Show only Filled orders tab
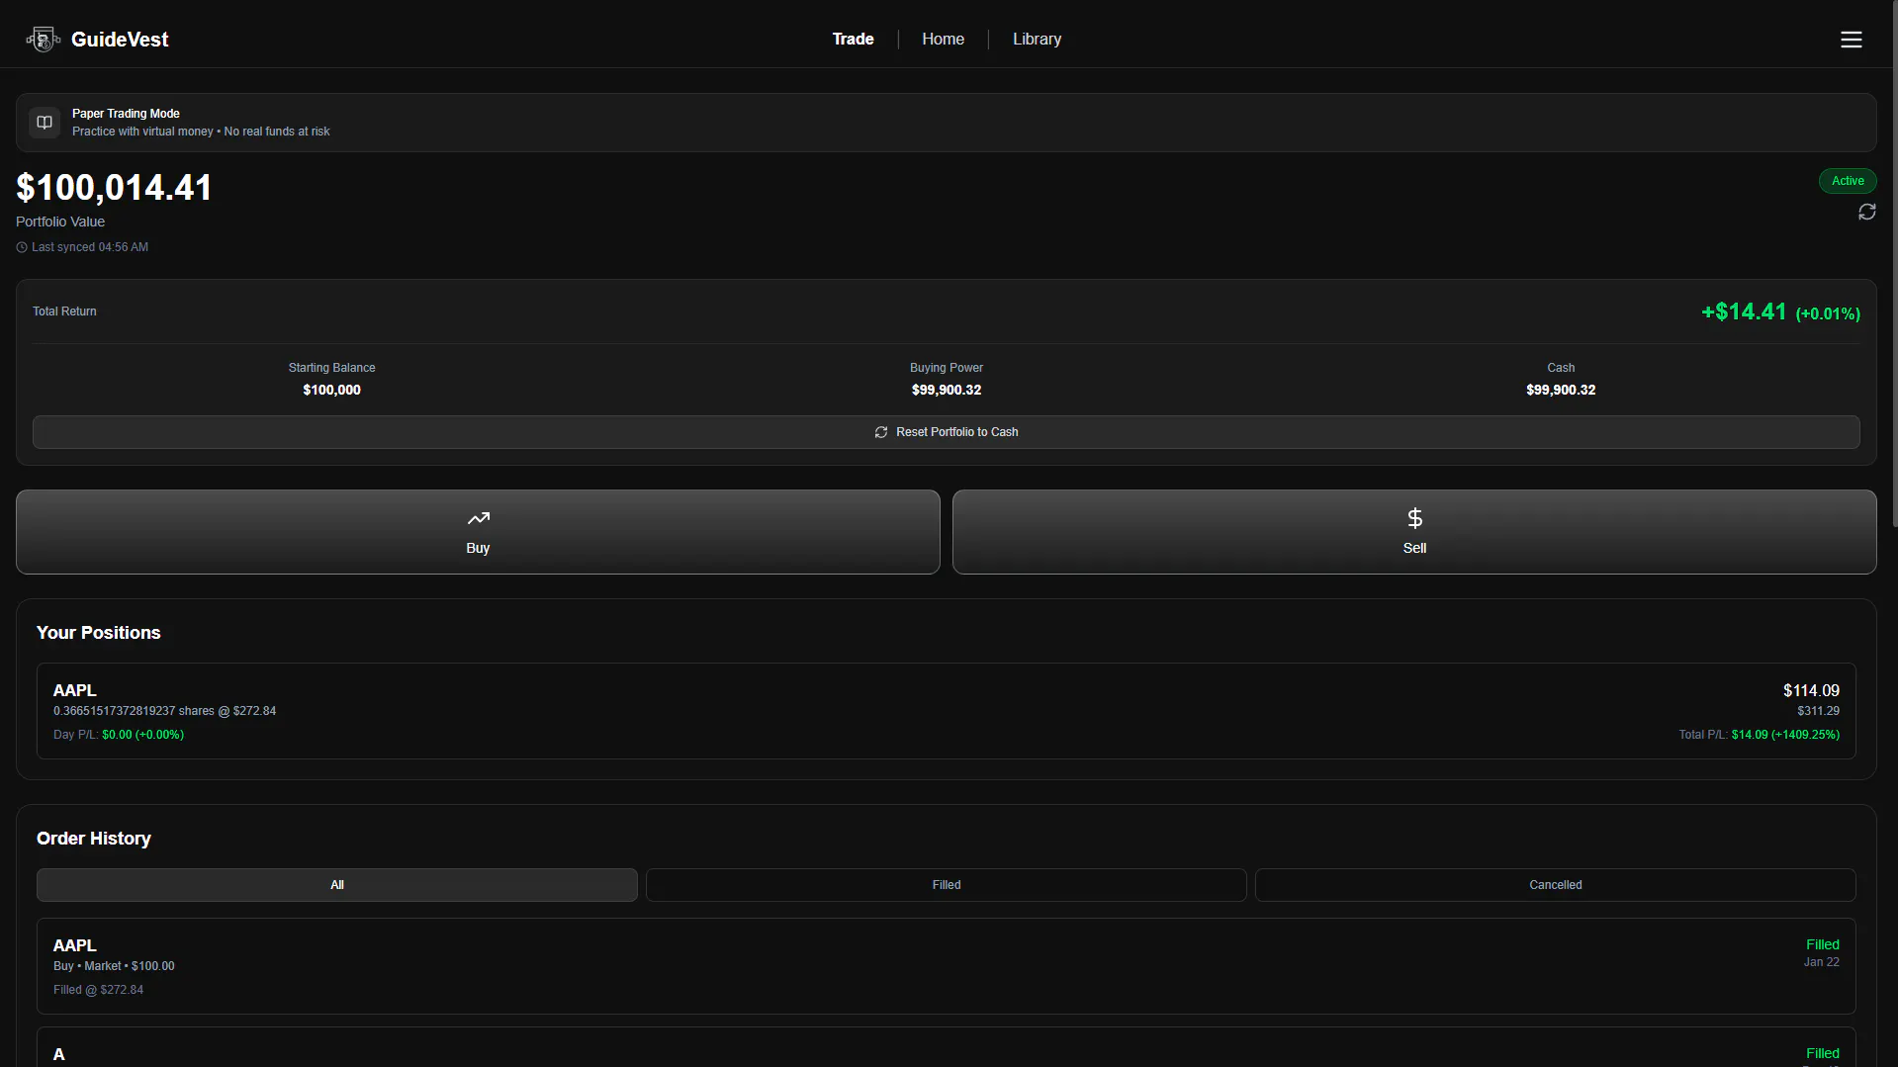 point(947,885)
